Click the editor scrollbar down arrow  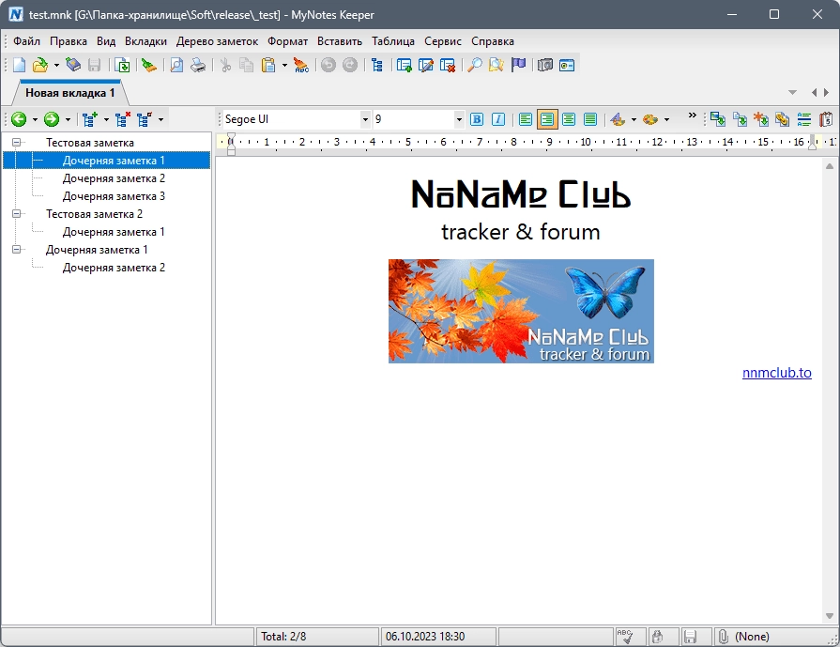(830, 616)
